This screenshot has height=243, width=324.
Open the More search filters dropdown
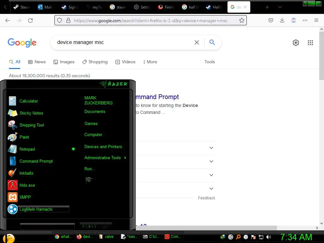(150, 62)
